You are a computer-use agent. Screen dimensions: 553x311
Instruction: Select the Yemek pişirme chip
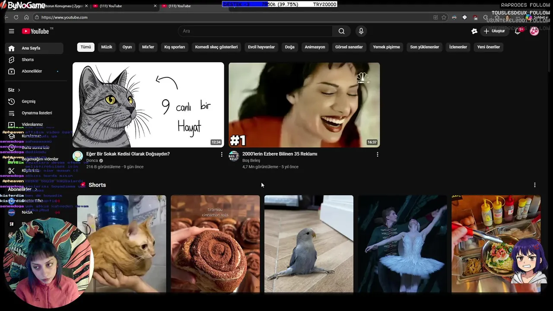[x=387, y=47]
